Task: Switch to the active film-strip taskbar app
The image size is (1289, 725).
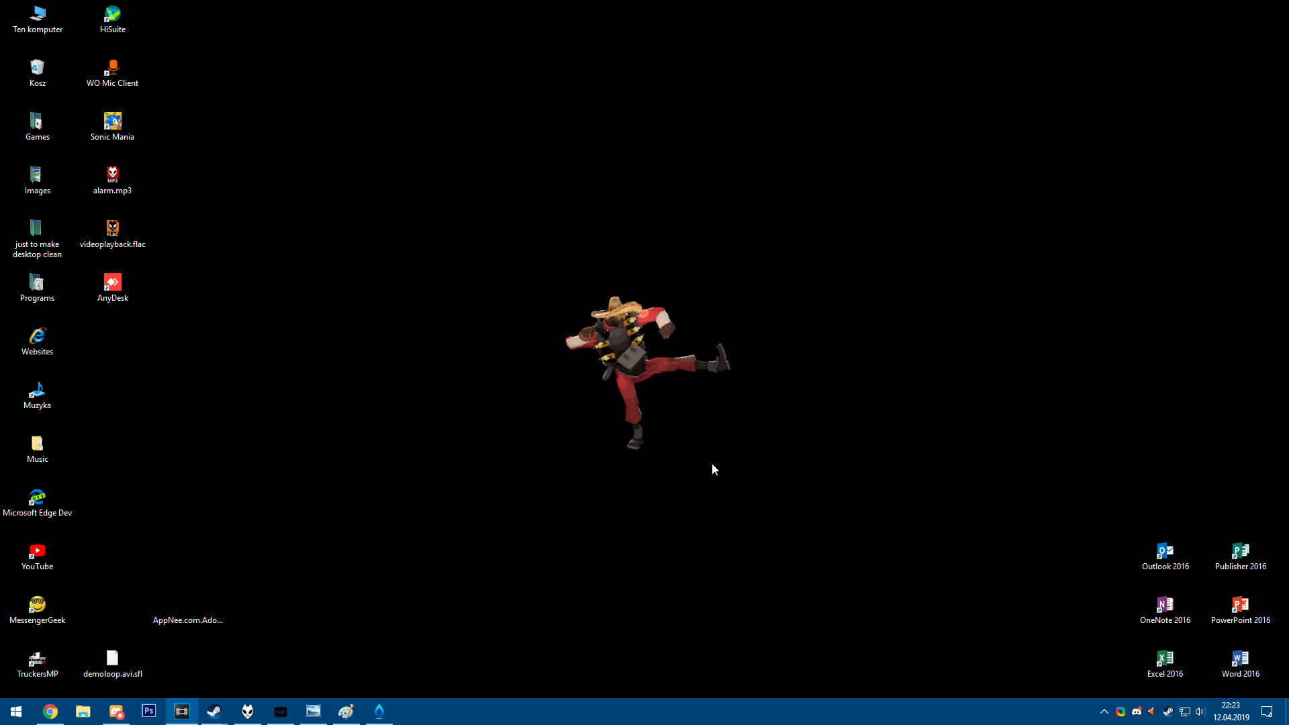Action: (x=182, y=712)
